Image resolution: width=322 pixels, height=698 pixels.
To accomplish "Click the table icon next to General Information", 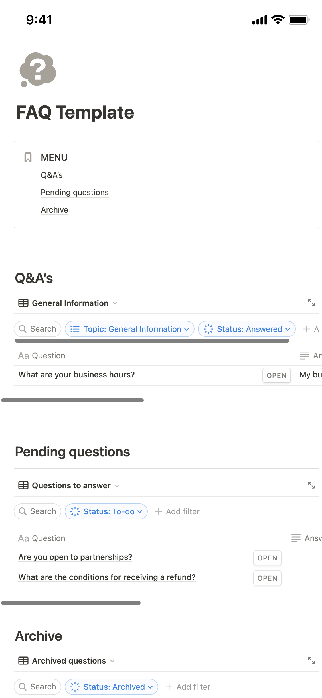I will pyautogui.click(x=23, y=303).
